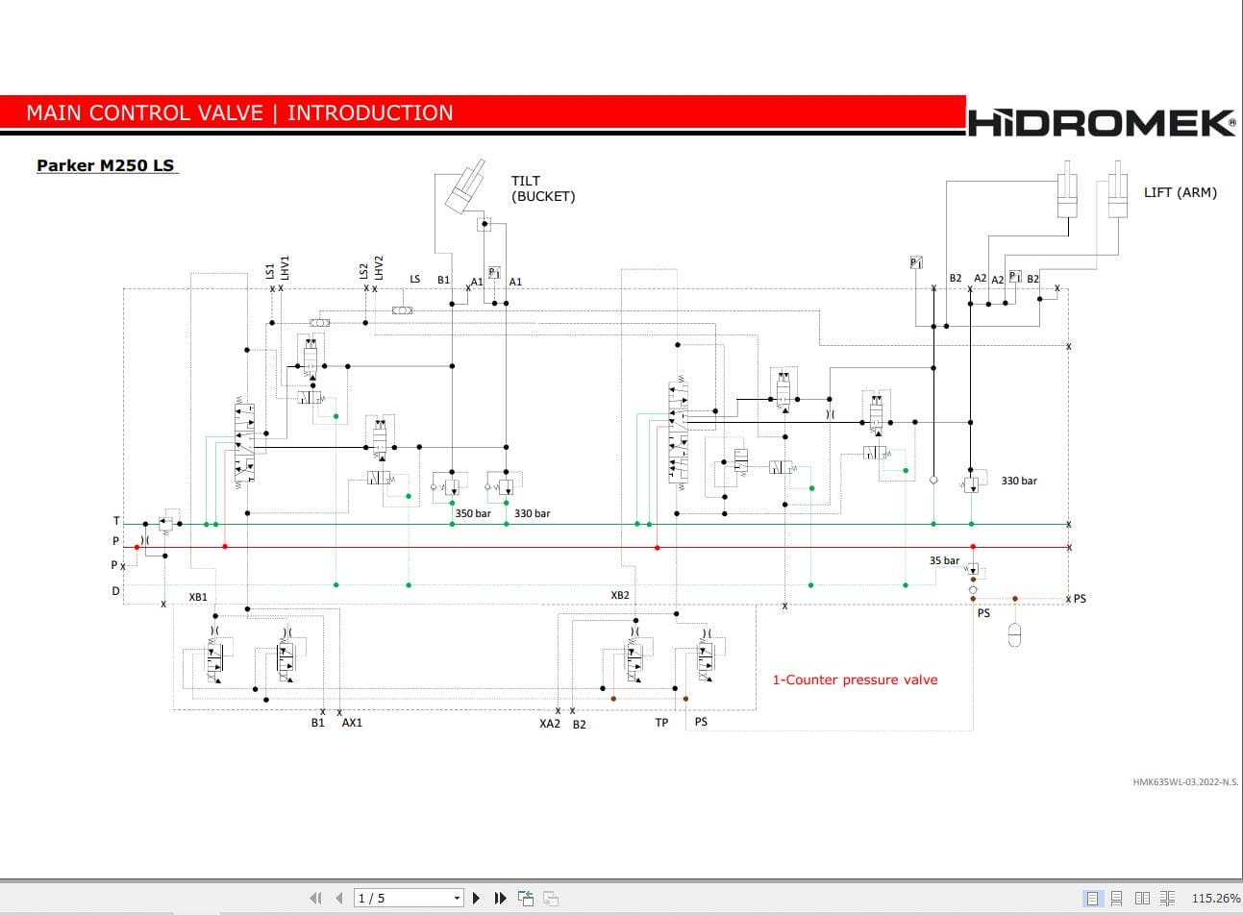Enable continuous scrolling page view
The height and width of the screenshot is (915, 1243).
pos(1117,898)
